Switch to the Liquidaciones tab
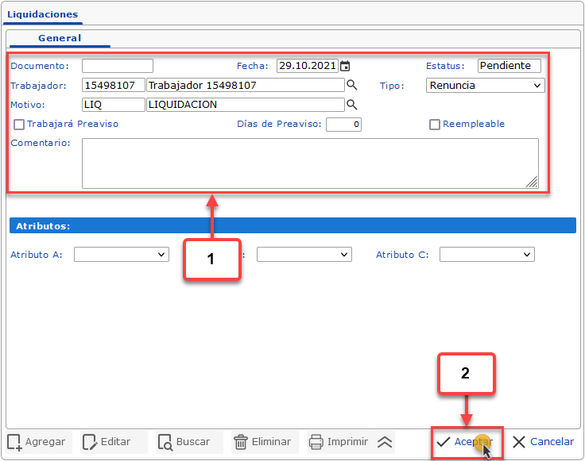 click(43, 14)
